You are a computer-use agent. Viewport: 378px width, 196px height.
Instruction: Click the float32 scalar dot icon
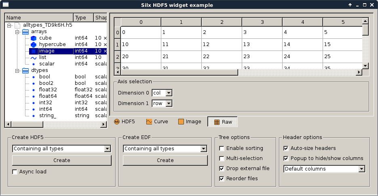[34, 90]
